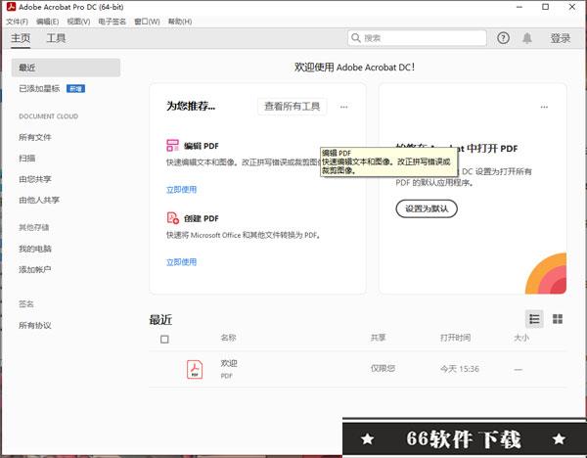This screenshot has width=587, height=458.
Task: Switch to the 工具 tab
Action: point(56,38)
